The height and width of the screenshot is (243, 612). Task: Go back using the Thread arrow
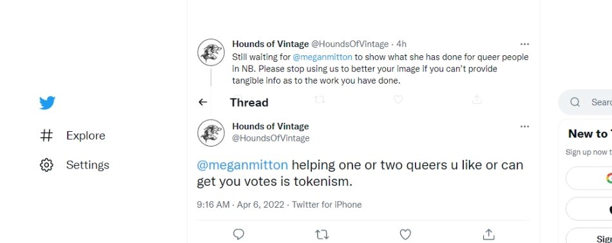point(202,102)
